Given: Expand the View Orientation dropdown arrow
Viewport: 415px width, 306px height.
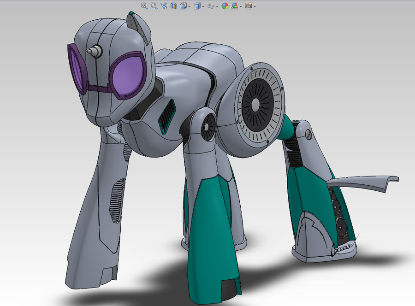Looking at the screenshot, I should pyautogui.click(x=189, y=6).
